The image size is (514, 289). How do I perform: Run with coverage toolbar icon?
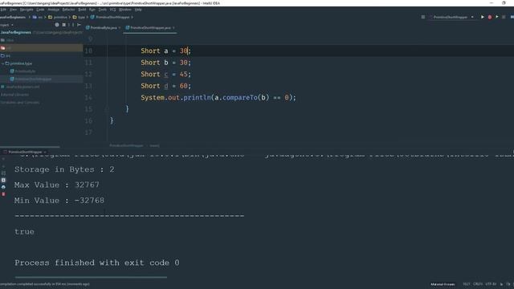coord(497,17)
